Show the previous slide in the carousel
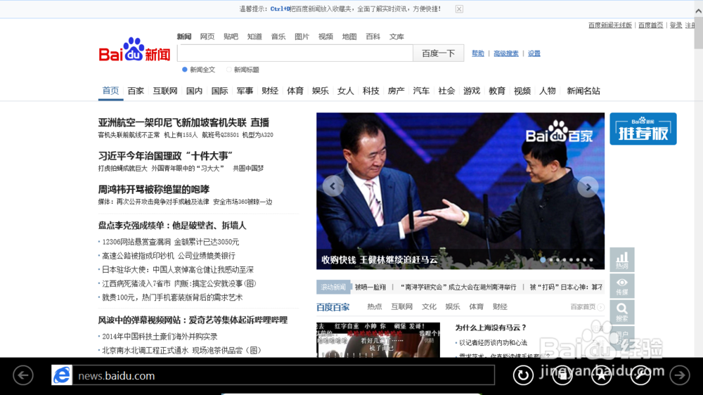Screen dimensions: 703x395 click(333, 186)
